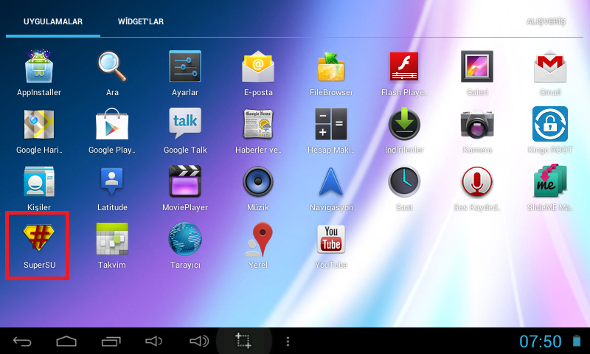Open the three-dot overflow menu

[x=288, y=341]
